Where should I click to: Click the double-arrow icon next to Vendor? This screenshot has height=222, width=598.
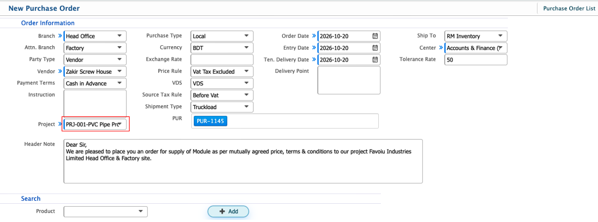[x=60, y=71]
